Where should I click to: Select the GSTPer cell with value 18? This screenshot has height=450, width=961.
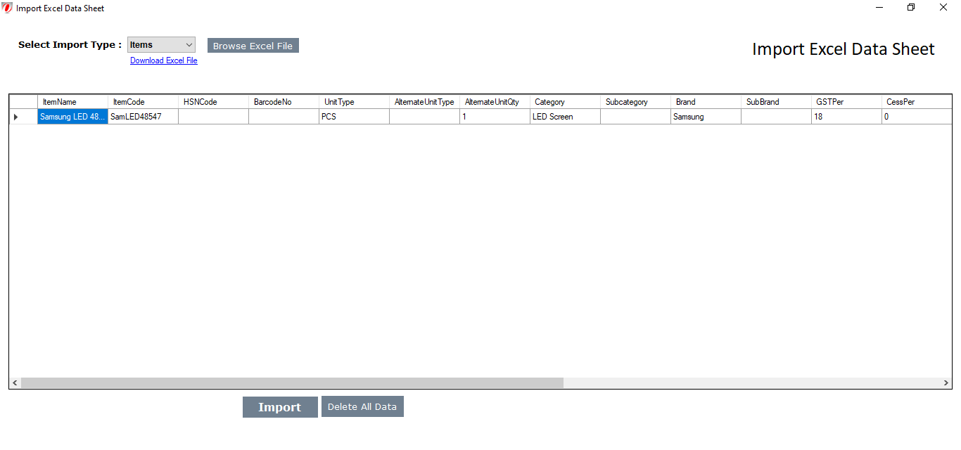pos(847,117)
